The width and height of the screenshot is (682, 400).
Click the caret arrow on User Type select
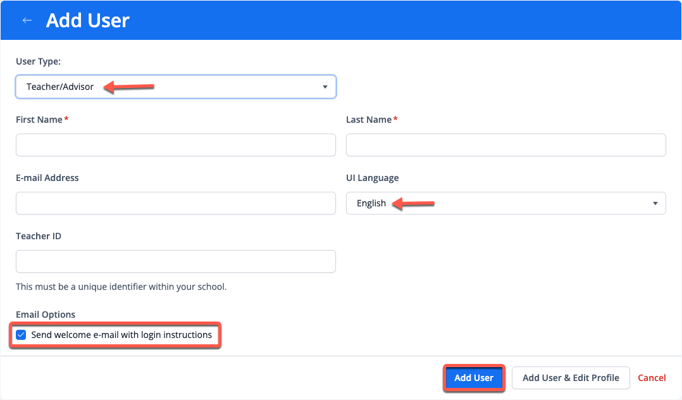(x=325, y=87)
